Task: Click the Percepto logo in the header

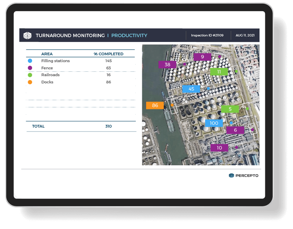Action: 27,35
